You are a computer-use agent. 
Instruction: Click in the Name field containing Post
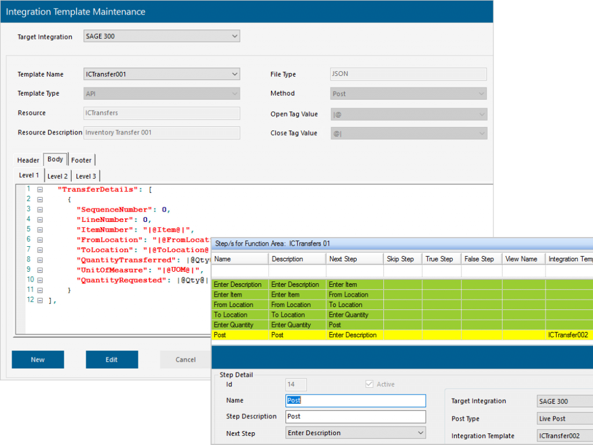[355, 400]
